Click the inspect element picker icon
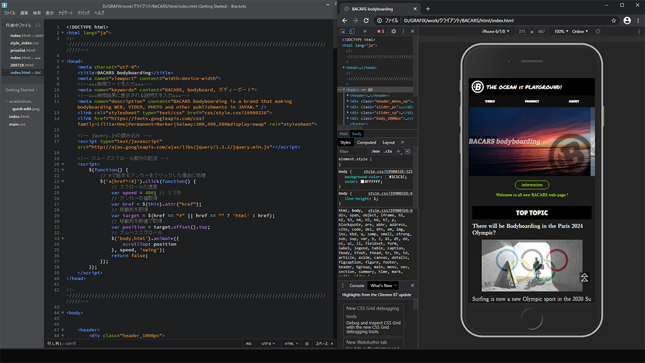645x363 pixels. pyautogui.click(x=343, y=31)
